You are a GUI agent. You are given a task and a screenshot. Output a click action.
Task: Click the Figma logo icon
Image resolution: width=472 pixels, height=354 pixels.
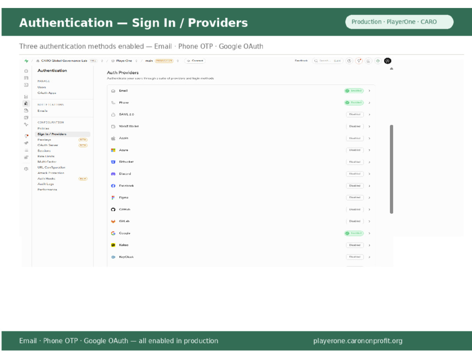113,198
